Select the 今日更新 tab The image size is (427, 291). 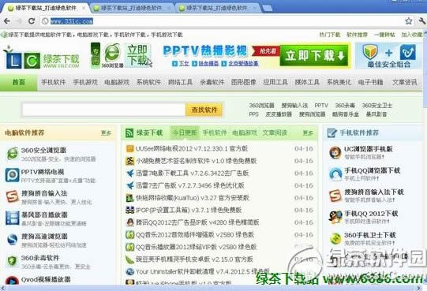pyautogui.click(x=185, y=132)
